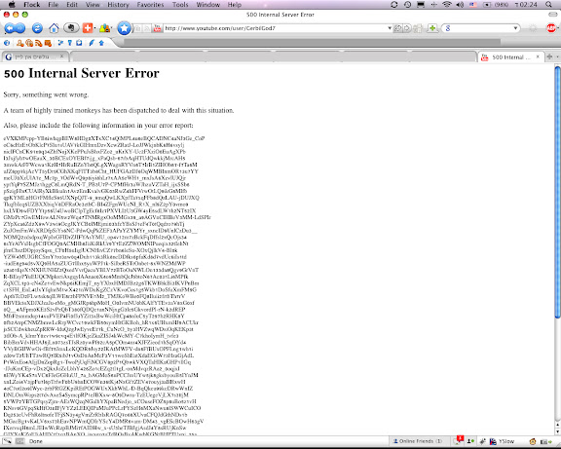This screenshot has height=449, width=561.
Task: Open the Adblock Plus dropdown arrow
Action: coord(558,28)
